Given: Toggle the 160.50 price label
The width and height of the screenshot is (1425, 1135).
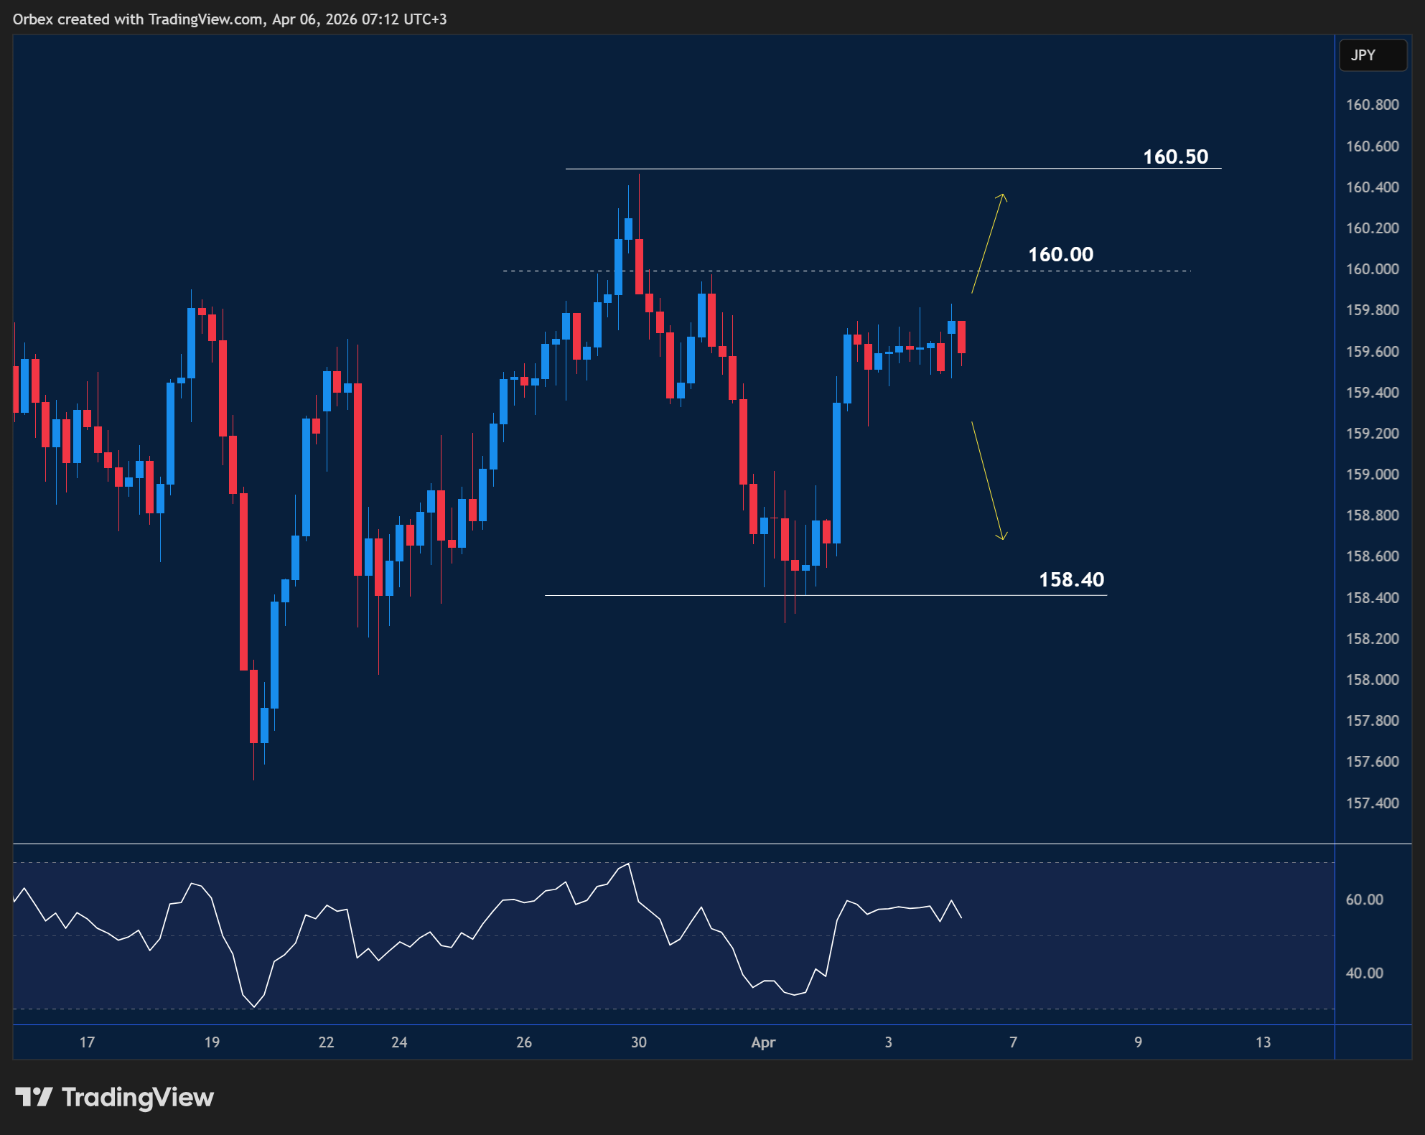Looking at the screenshot, I should pos(1174,157).
